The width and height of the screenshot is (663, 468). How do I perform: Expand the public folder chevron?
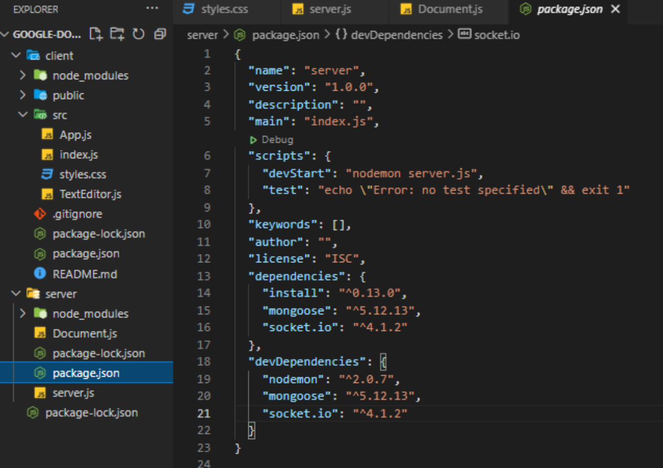[x=23, y=95]
